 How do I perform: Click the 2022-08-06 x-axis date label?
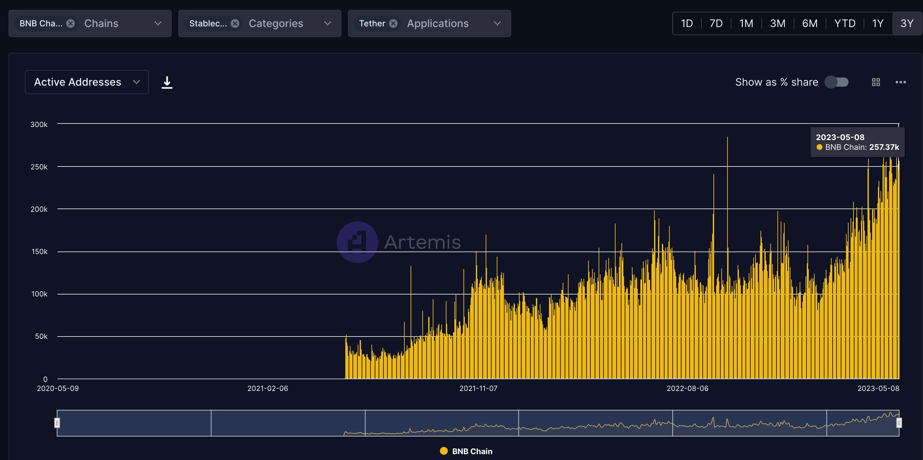(687, 388)
